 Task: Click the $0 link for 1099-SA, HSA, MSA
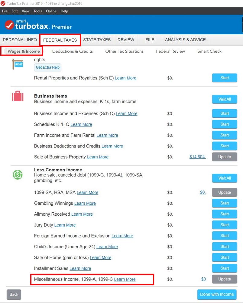click(x=203, y=192)
